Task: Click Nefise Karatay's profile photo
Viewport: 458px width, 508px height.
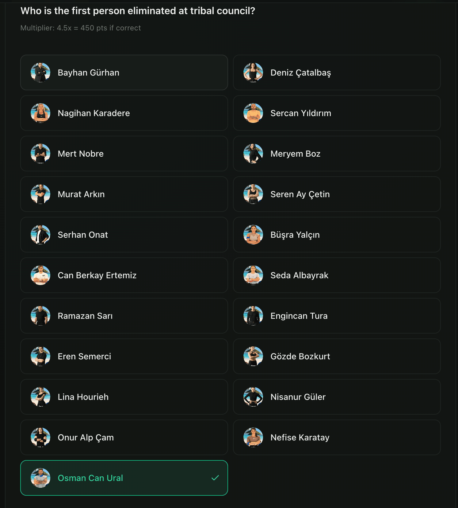Action: point(253,437)
